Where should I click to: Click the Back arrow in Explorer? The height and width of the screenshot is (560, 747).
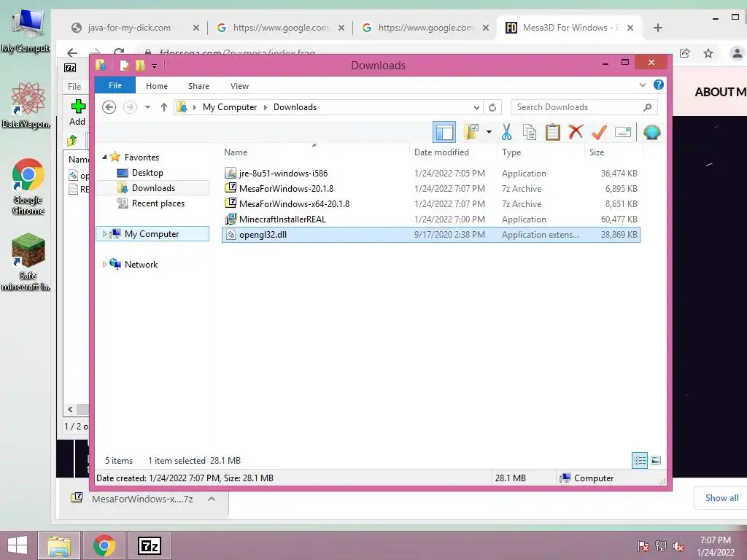(x=109, y=107)
